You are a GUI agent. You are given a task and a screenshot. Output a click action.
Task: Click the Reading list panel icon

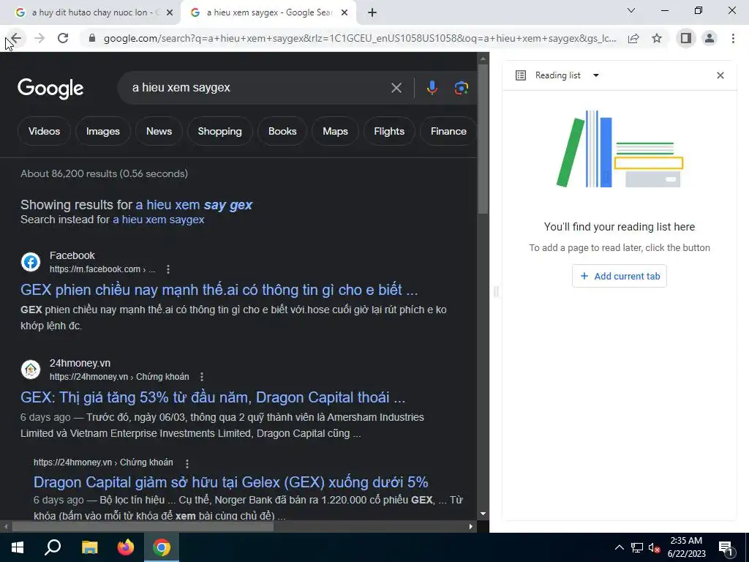(x=521, y=75)
